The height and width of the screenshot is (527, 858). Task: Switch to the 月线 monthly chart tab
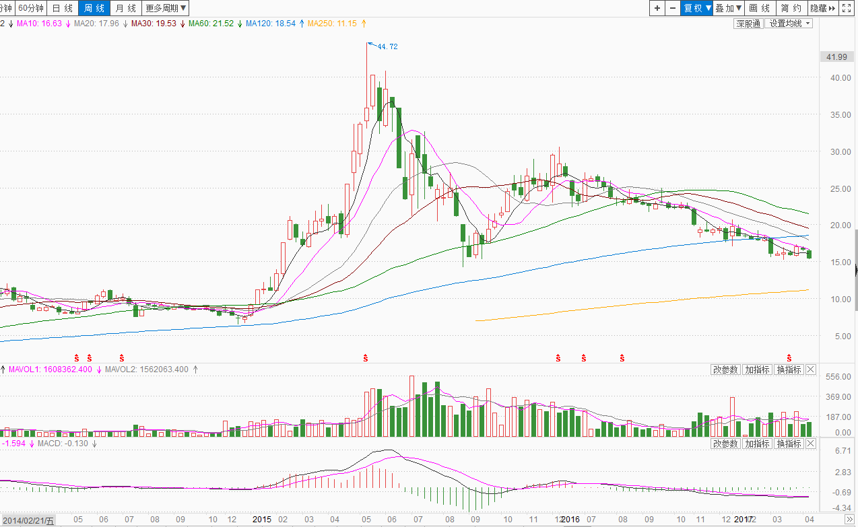(x=125, y=8)
